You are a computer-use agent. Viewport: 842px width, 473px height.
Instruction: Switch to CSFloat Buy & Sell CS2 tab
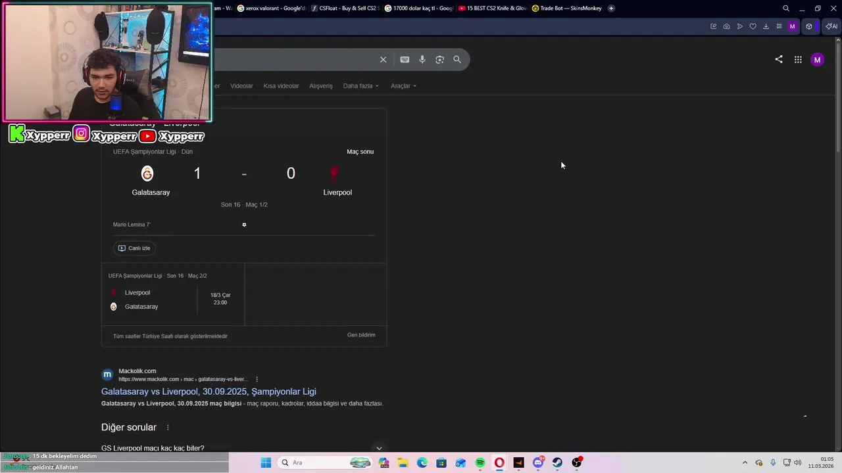coord(345,9)
